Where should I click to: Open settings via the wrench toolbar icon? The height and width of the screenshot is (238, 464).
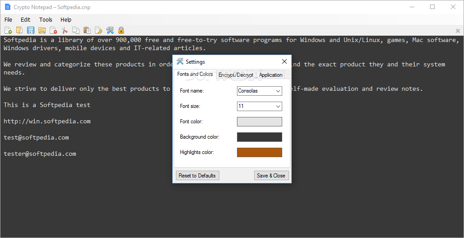(110, 30)
